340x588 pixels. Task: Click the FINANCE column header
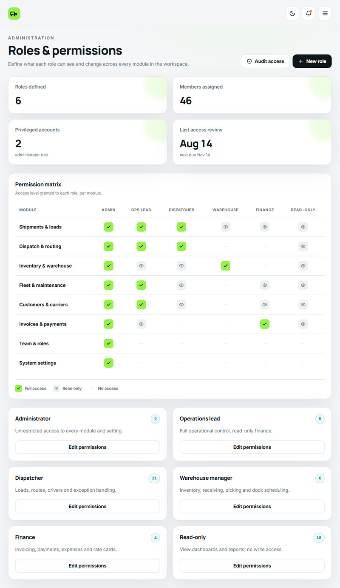click(265, 210)
